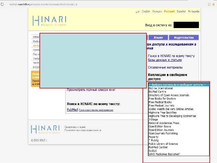The height and width of the screenshot is (163, 217).
Task: Select SciELO in the list
Action: coord(179,151)
